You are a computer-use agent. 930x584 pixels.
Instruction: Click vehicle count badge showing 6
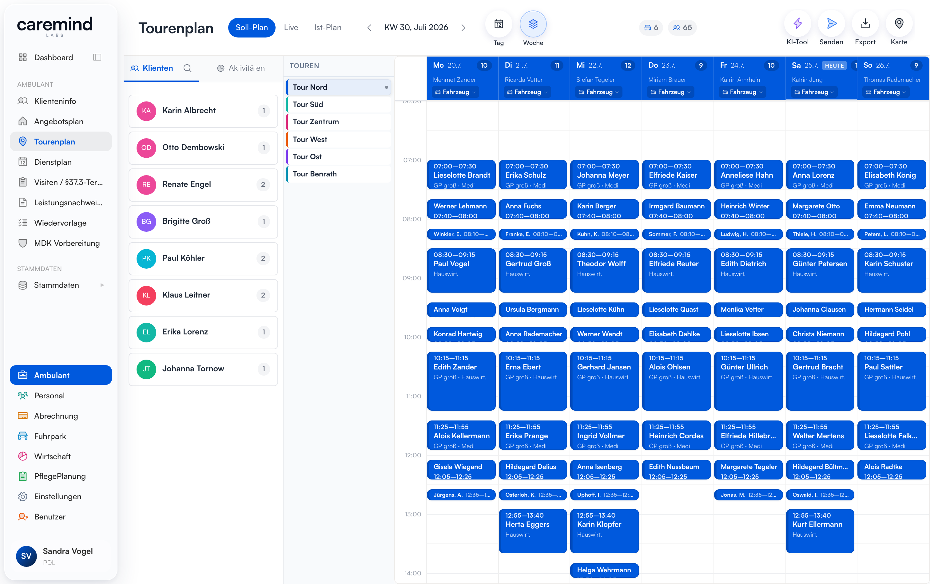(x=651, y=28)
